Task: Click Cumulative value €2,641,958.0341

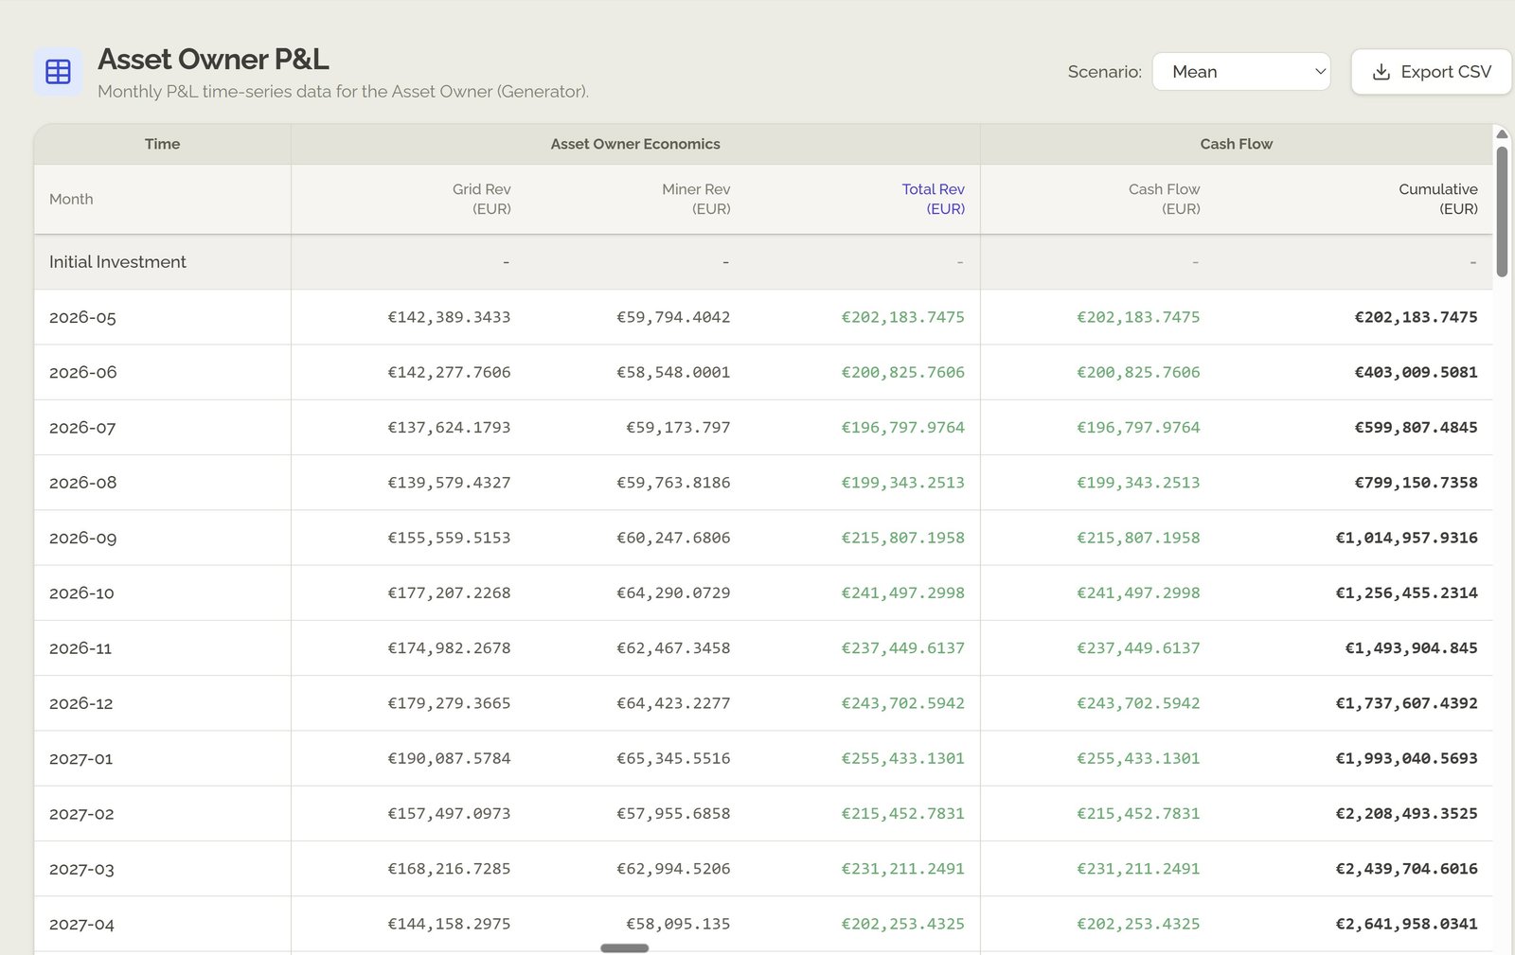Action: tap(1406, 924)
